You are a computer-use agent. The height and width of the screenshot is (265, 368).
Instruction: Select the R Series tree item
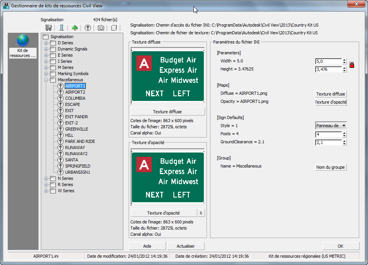coord(66,184)
